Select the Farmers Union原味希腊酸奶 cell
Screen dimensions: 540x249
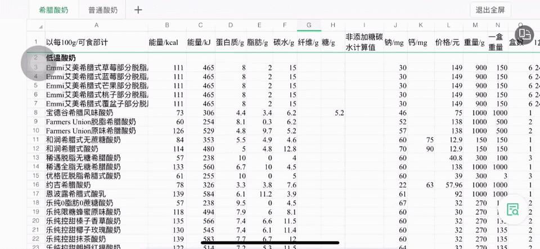(x=96, y=131)
